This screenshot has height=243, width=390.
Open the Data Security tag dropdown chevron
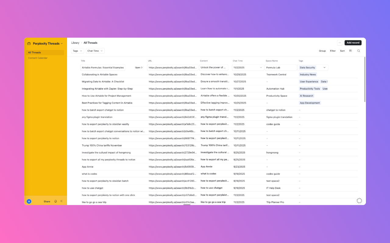(325, 67)
